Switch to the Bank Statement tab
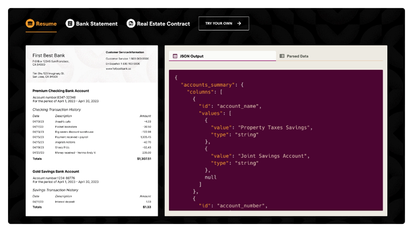Viewport: 413px width, 232px height. pyautogui.click(x=91, y=24)
